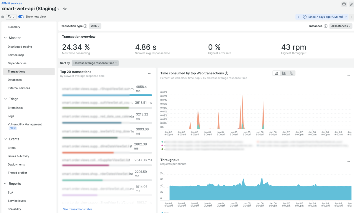Go to next time range arrow
This screenshot has height=213, width=354.
tap(351, 17)
